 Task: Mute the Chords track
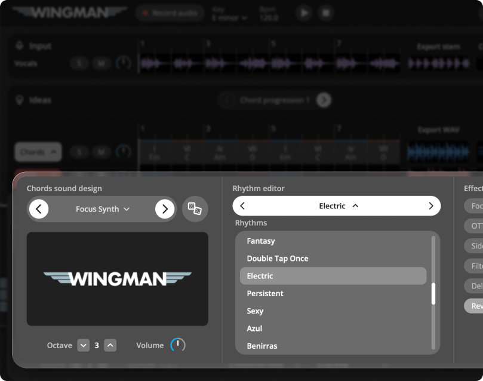click(x=101, y=152)
